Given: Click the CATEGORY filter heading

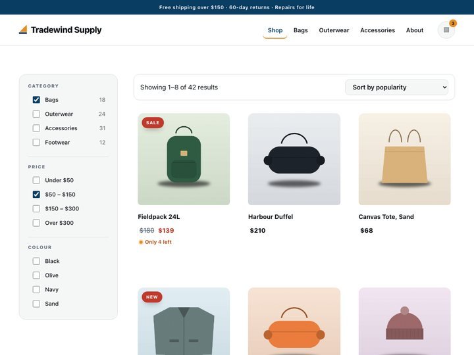Looking at the screenshot, I should pos(43,86).
